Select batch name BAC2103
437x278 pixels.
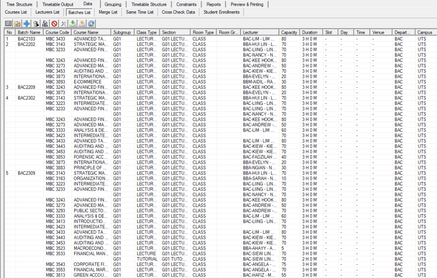[26, 39]
